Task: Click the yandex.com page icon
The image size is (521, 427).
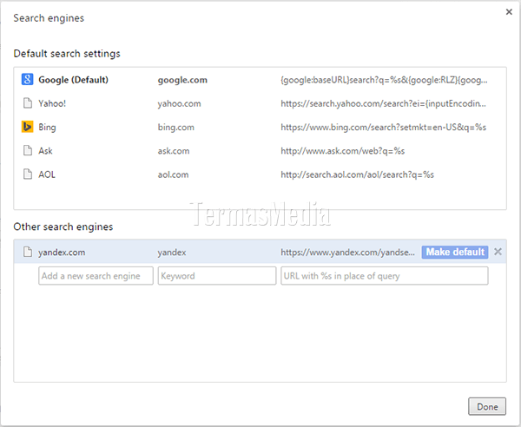Action: (28, 252)
